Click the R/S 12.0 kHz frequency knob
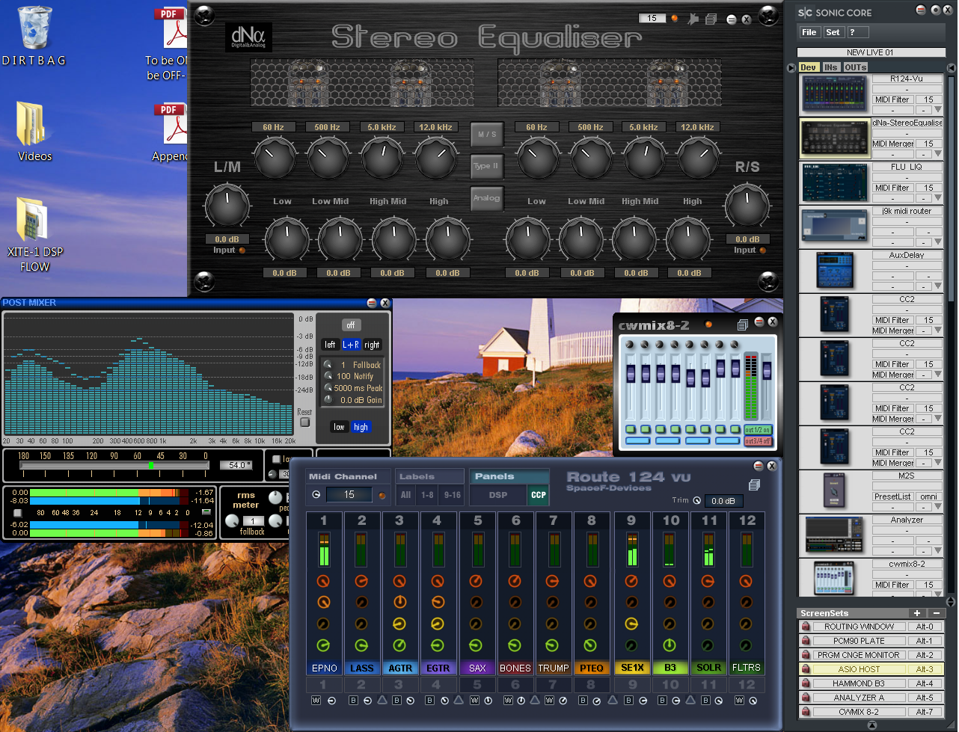This screenshot has height=732, width=959. tap(699, 158)
